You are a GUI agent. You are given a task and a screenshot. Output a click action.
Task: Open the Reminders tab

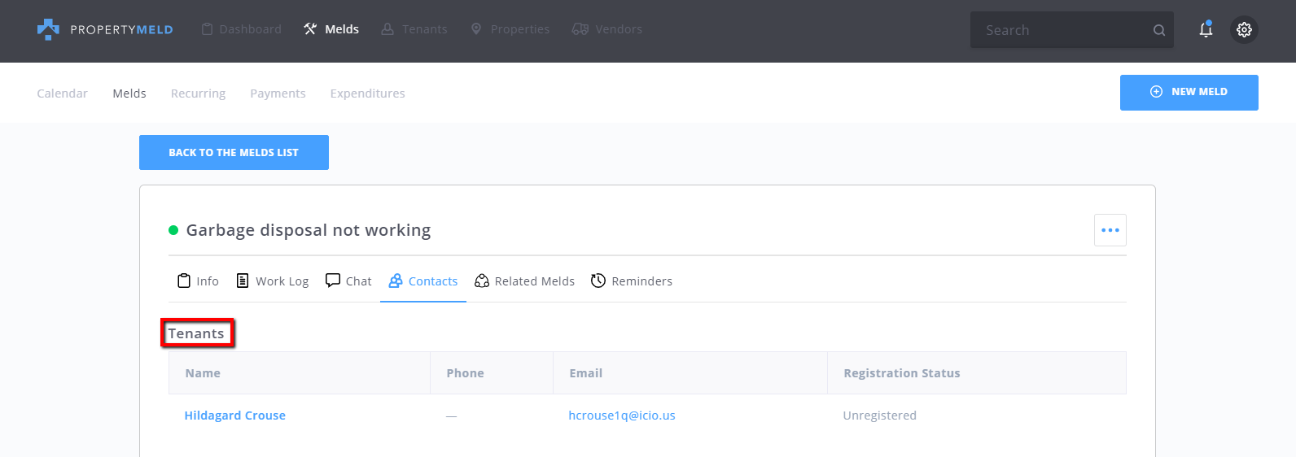[x=632, y=281]
